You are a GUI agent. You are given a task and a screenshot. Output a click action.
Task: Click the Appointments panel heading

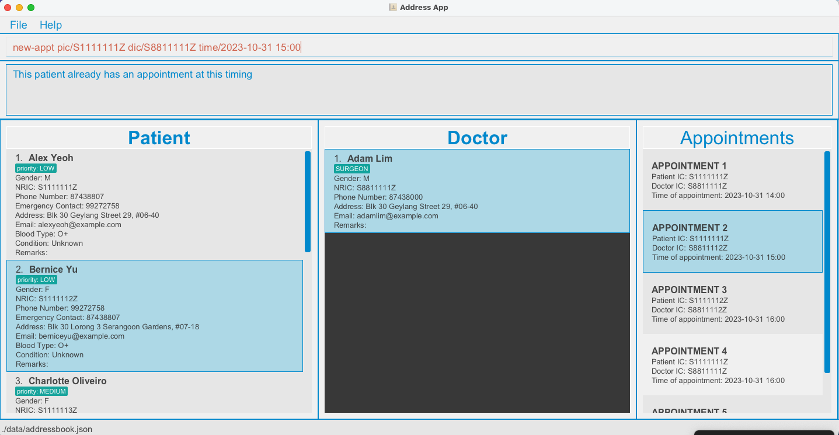click(x=737, y=138)
